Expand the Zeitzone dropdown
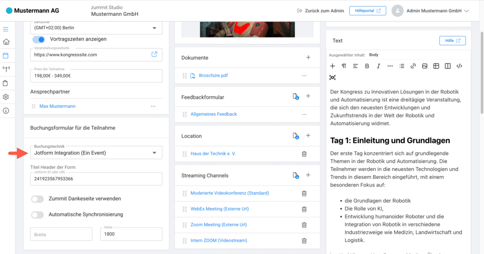 click(96, 28)
